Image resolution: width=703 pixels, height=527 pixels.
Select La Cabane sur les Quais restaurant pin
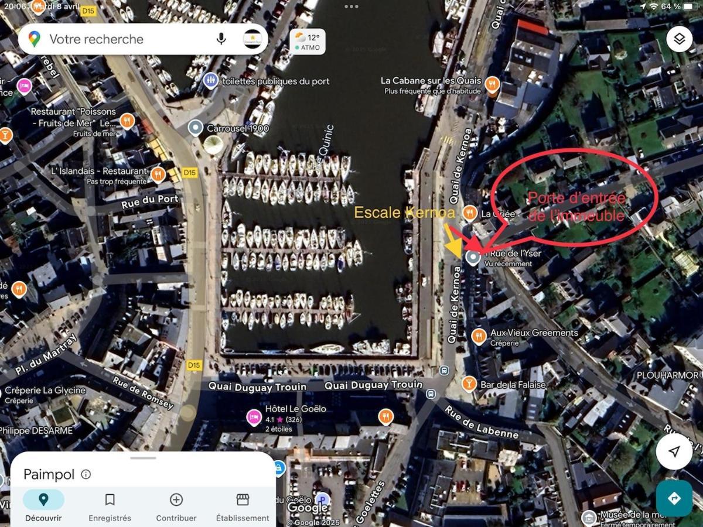(x=492, y=85)
